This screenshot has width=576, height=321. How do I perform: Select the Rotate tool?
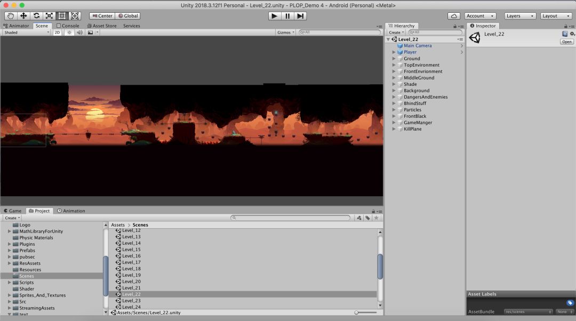pyautogui.click(x=36, y=16)
